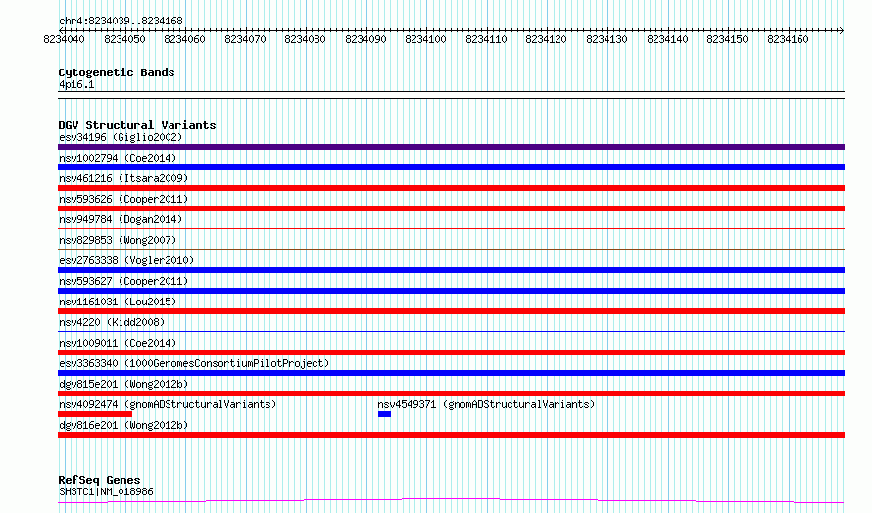The image size is (872, 513).
Task: Open the SH3TC1|NM_018986 gene label
Action: point(106,491)
